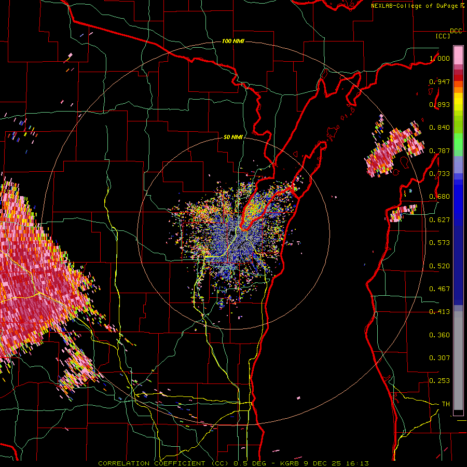Select the 0.360 legend value

coord(439,335)
